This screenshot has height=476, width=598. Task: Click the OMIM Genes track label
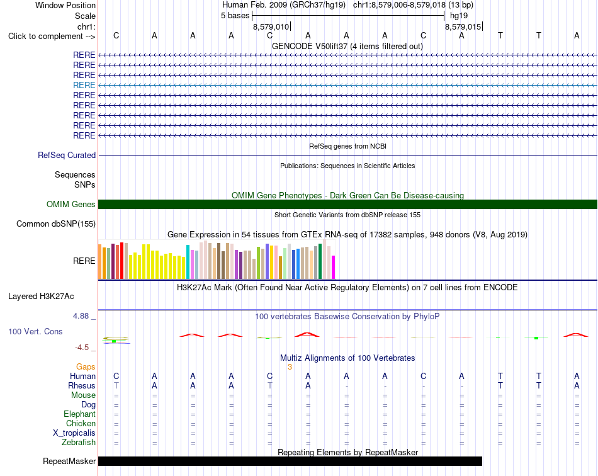point(71,205)
